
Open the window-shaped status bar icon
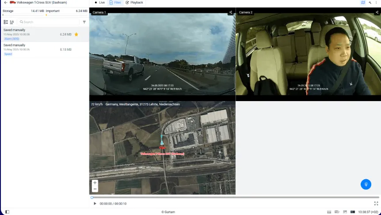coord(329,212)
